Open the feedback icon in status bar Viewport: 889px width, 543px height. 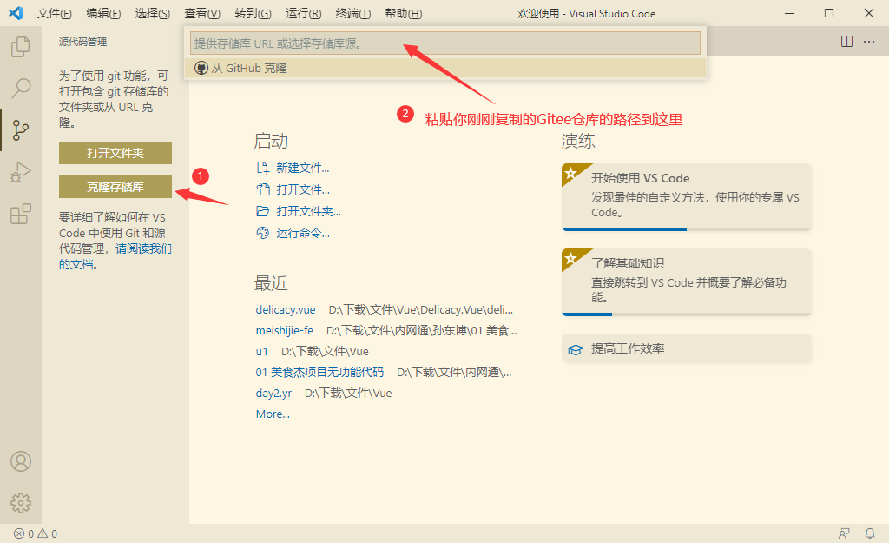(844, 533)
